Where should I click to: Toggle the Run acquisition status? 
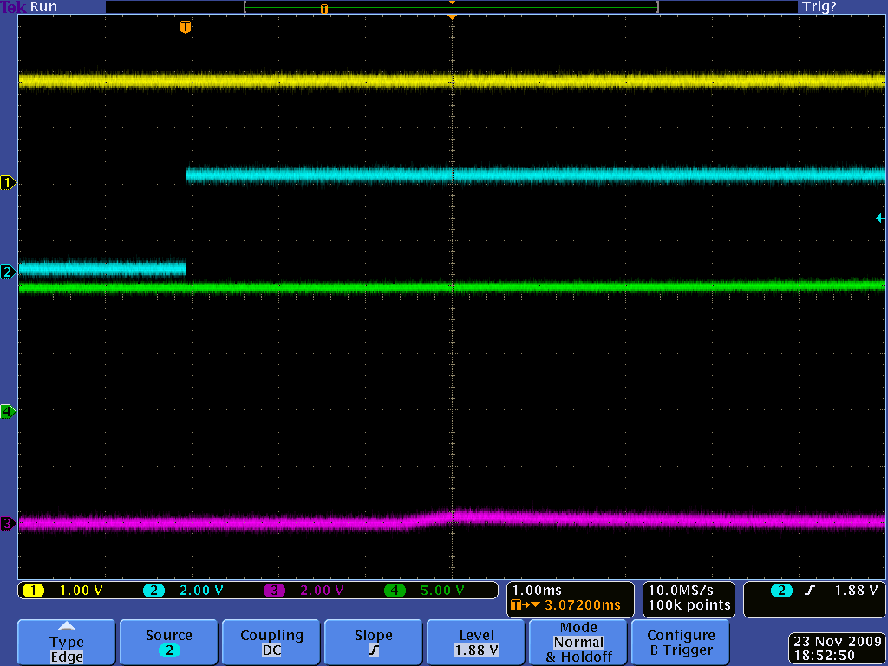[x=43, y=7]
